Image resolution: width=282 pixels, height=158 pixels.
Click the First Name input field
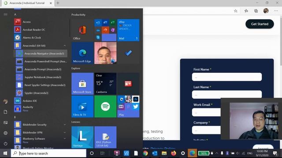click(x=227, y=77)
